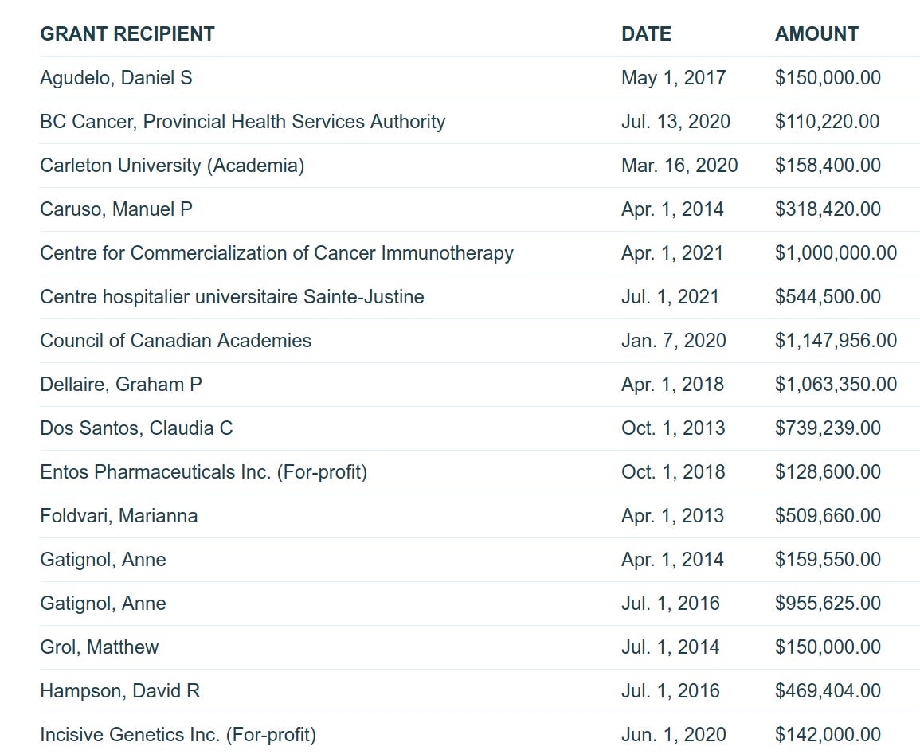This screenshot has height=754, width=920.
Task: Click the $955,625.00 amount for Gatignol, Anne
Action: pos(828,604)
